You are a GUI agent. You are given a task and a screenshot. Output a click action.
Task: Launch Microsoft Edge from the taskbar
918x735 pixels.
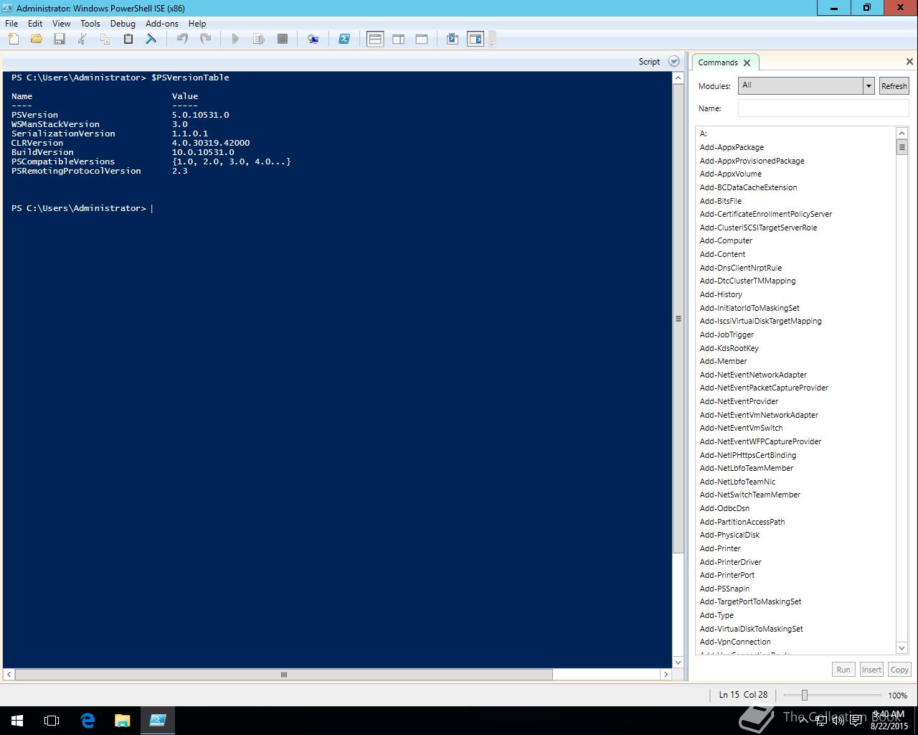87,721
